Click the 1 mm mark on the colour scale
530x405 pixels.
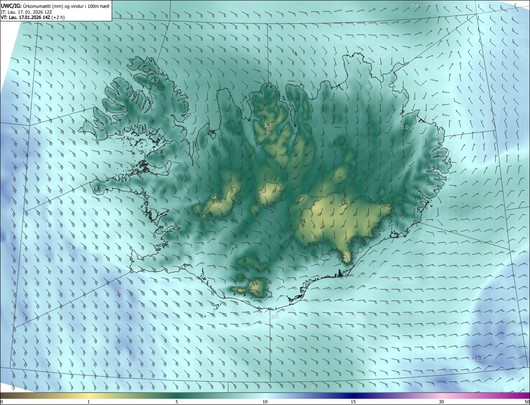[89, 402]
